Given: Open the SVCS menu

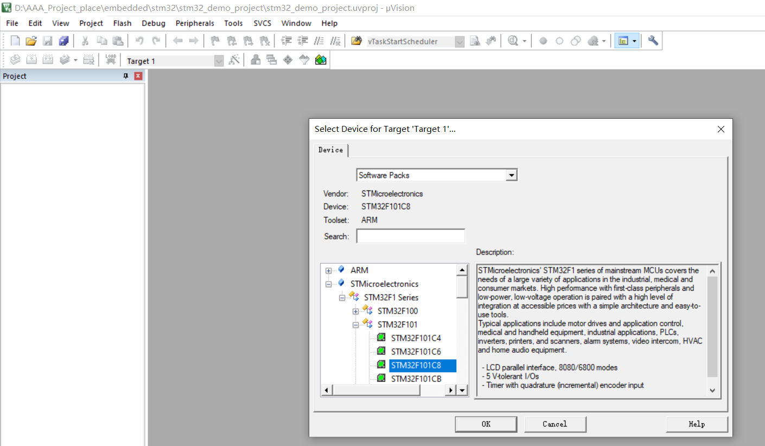Looking at the screenshot, I should [263, 23].
